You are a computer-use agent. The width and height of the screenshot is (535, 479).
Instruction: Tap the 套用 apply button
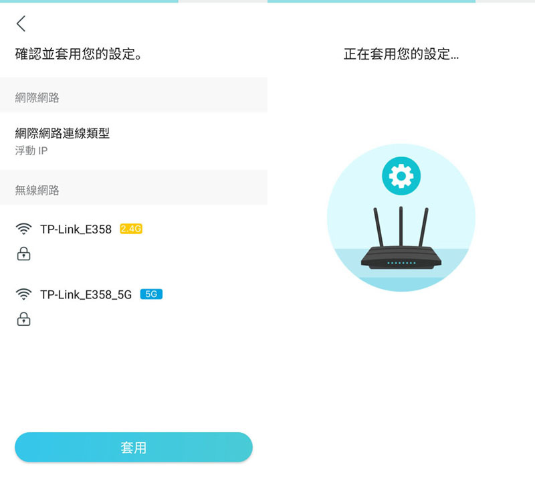[x=134, y=448]
